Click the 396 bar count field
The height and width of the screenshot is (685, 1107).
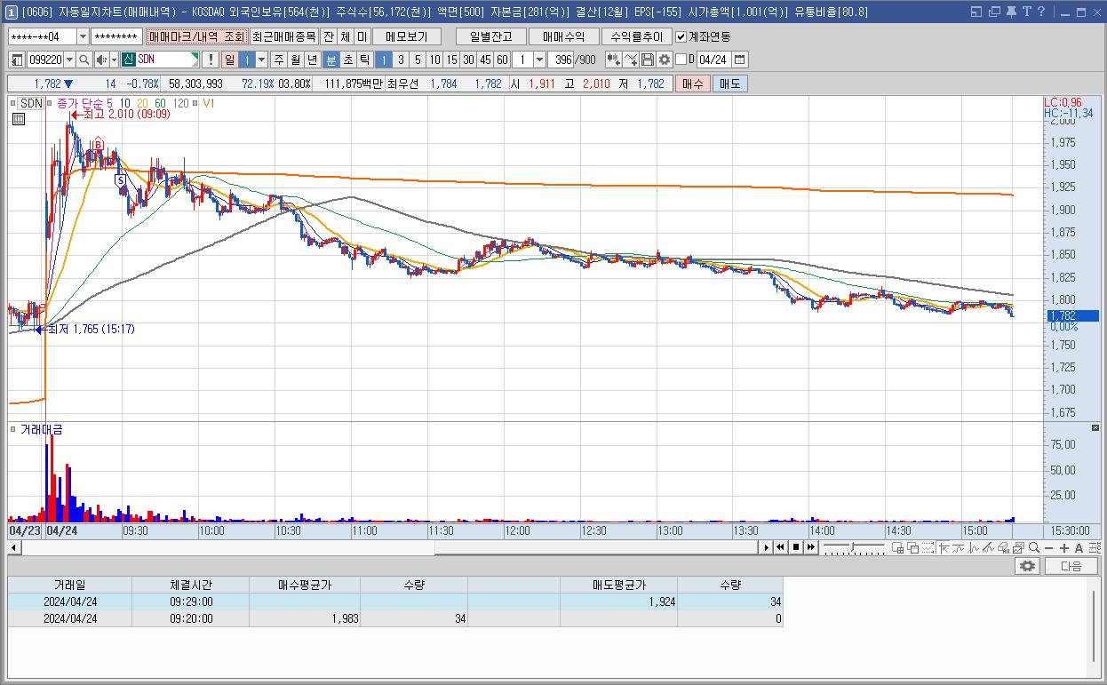click(561, 60)
